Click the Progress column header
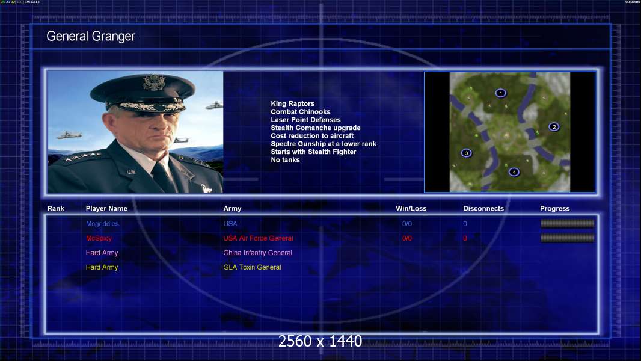641x361 pixels. (555, 209)
